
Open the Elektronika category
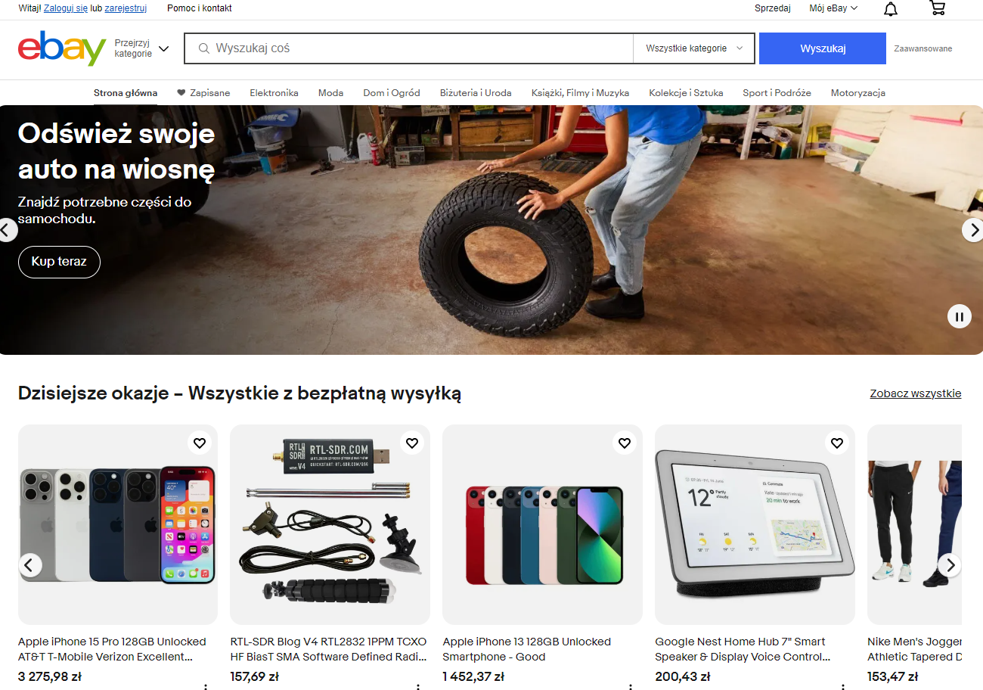(x=274, y=93)
